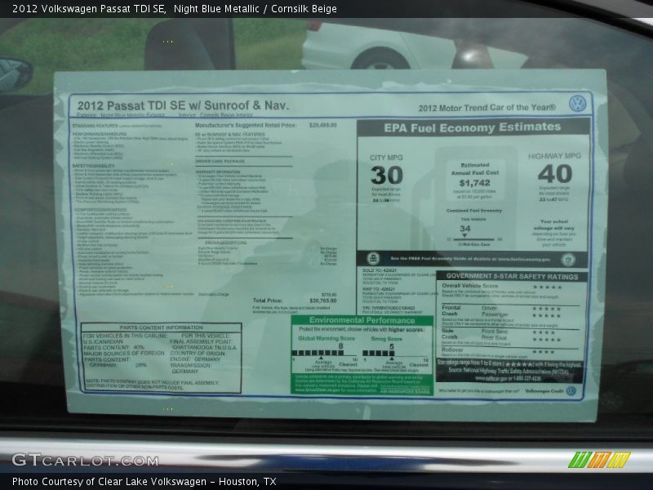
Task: Click the EPA Fuel Economy Estimates header
Action: point(473,128)
